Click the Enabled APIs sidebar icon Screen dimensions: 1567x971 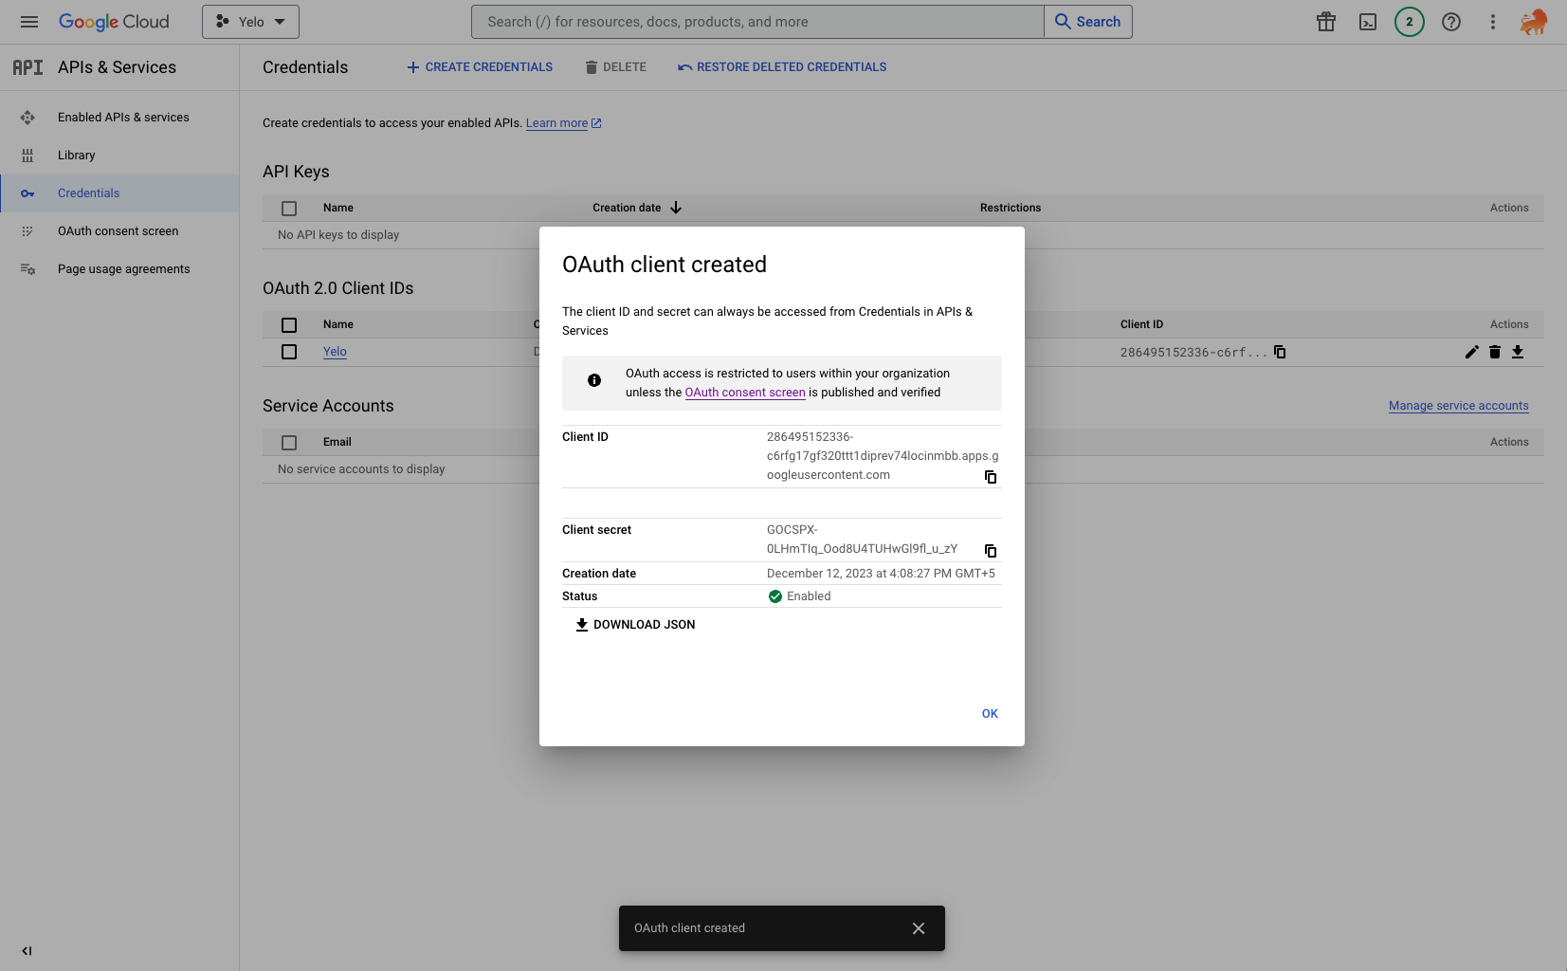tap(27, 118)
